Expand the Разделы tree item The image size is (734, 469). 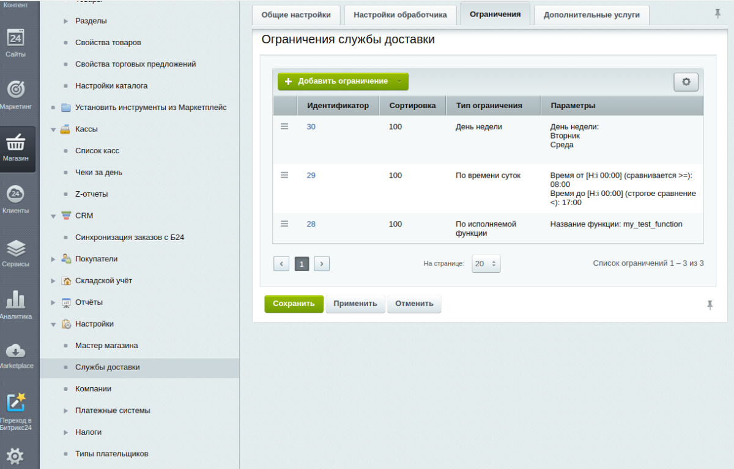pos(67,20)
